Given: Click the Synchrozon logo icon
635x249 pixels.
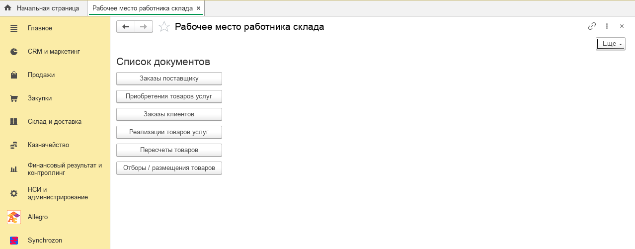Looking at the screenshot, I should pyautogui.click(x=14, y=241).
